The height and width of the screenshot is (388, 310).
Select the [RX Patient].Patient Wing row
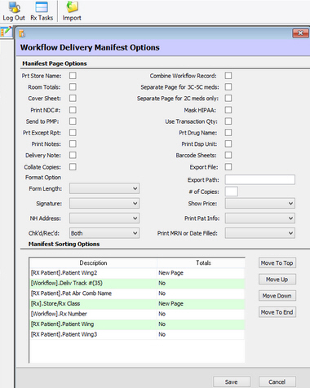[137, 324]
